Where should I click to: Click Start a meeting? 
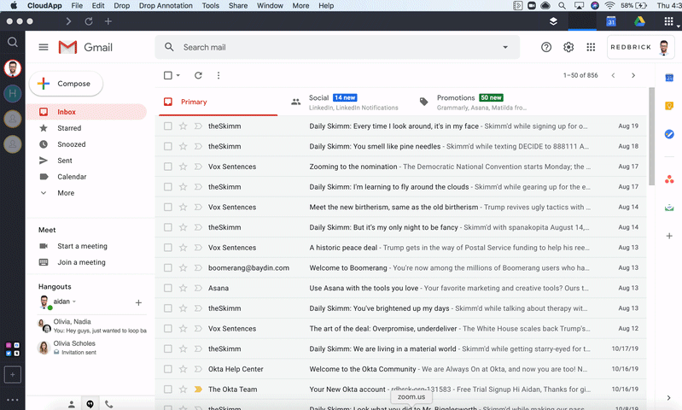click(82, 246)
